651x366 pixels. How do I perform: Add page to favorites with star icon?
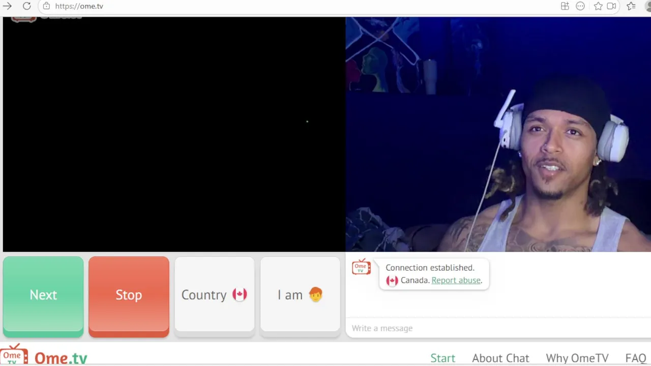coord(598,6)
